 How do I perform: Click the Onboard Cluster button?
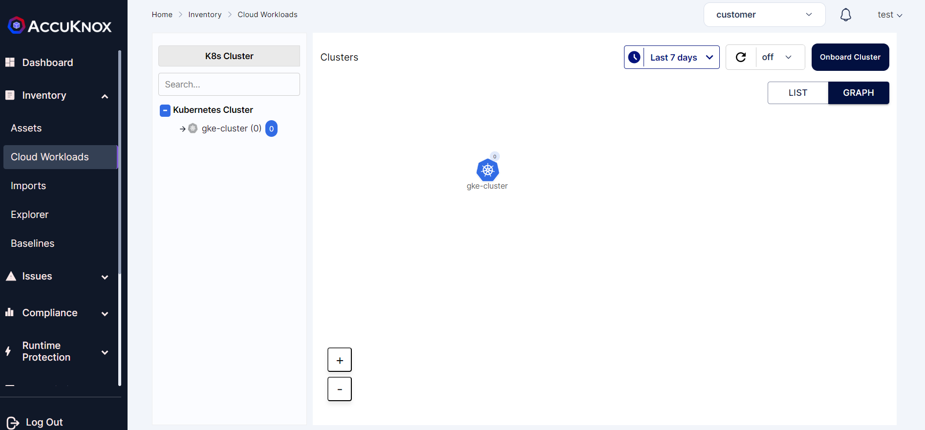pyautogui.click(x=850, y=57)
